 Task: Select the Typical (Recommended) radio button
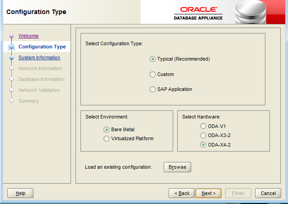point(152,59)
